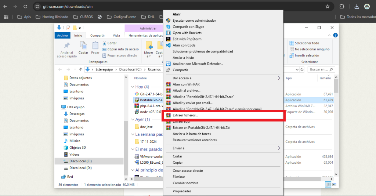
Task: Open Explorer help question mark icon
Action: click(336, 35)
